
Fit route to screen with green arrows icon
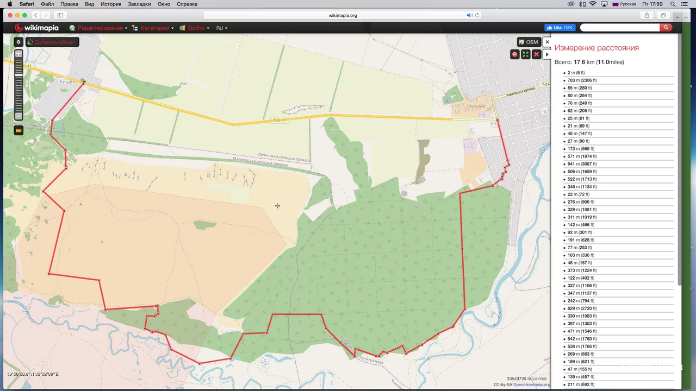[526, 54]
